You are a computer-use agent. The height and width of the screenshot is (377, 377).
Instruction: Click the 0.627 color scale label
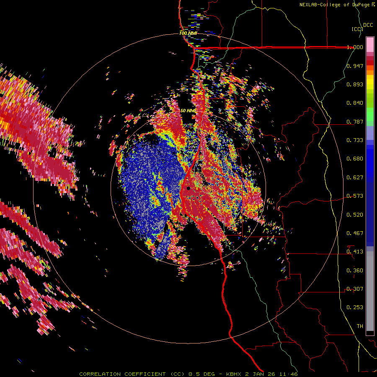(x=355, y=178)
